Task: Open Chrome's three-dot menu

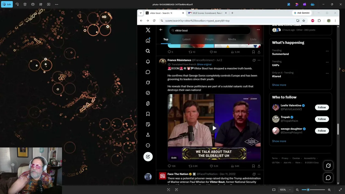Action: point(335,21)
